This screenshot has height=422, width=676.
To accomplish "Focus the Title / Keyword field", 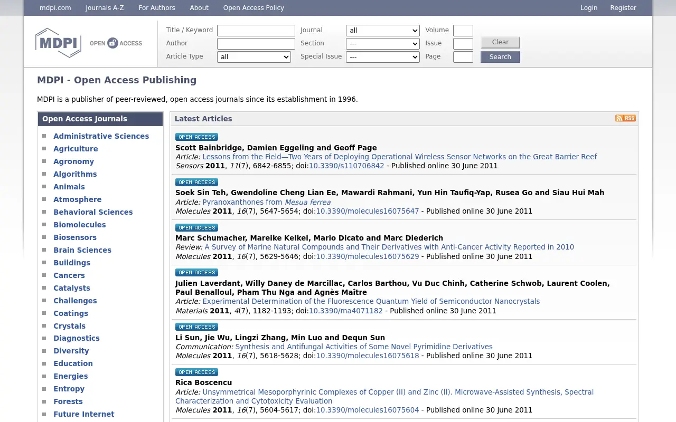I will (x=256, y=31).
